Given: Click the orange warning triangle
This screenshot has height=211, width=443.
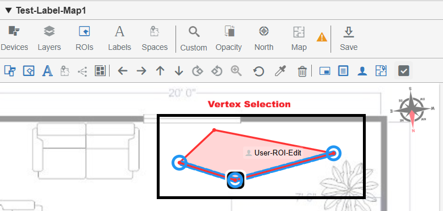Looking at the screenshot, I should [322, 37].
